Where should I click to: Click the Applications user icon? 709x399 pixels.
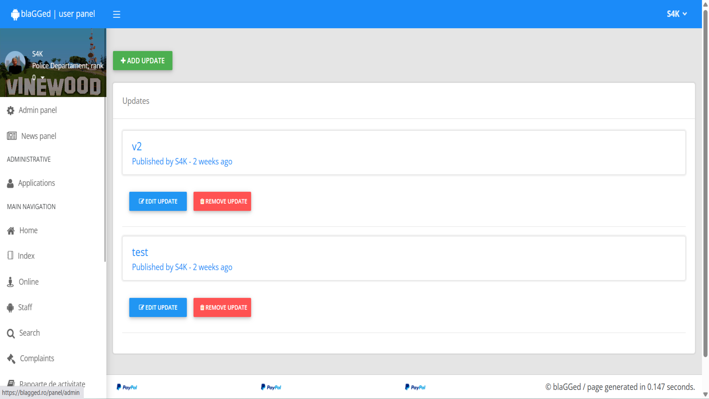(10, 183)
